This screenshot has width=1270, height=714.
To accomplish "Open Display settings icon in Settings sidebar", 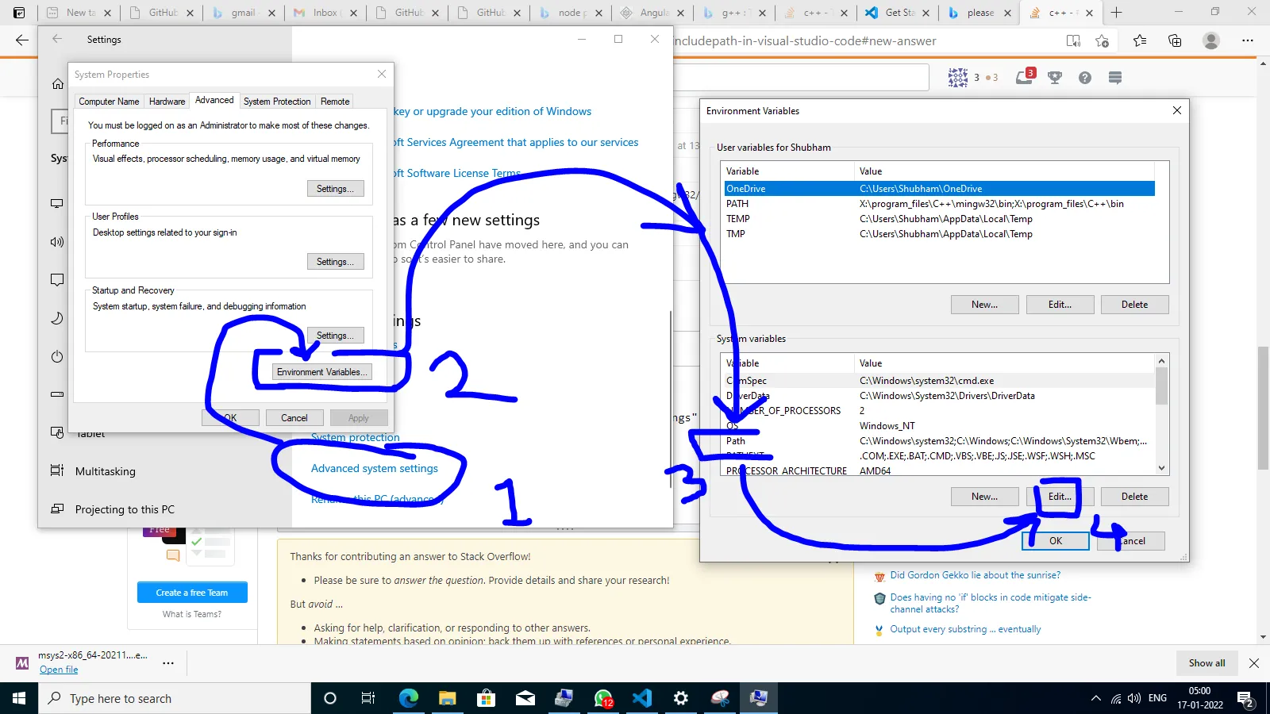I will 57,204.
